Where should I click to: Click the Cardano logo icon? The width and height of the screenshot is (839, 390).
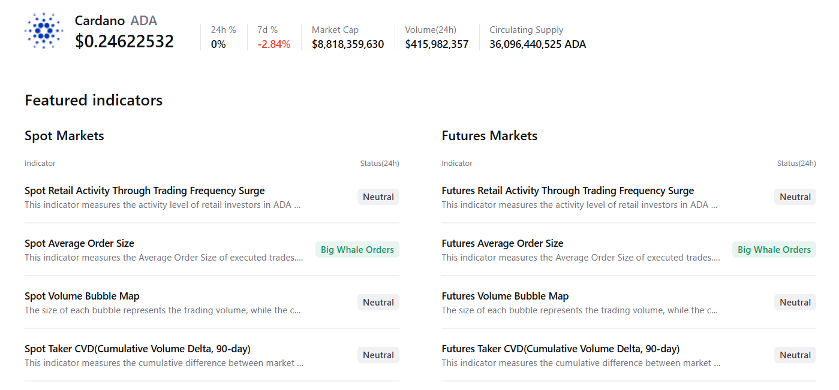[x=44, y=31]
